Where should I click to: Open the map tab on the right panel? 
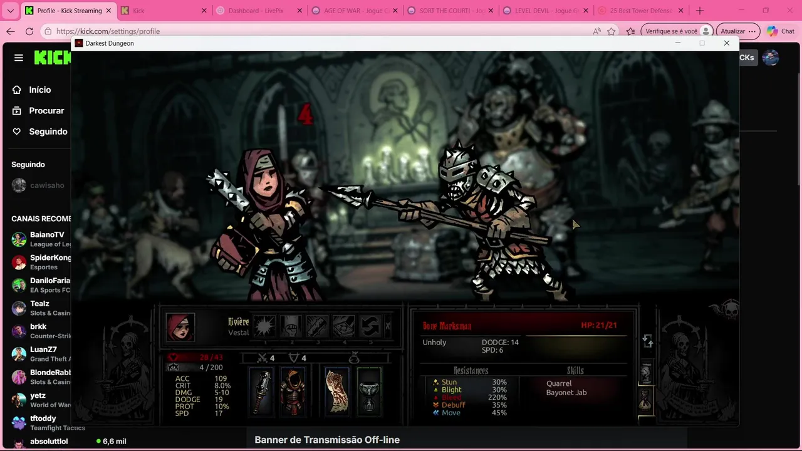(x=646, y=373)
